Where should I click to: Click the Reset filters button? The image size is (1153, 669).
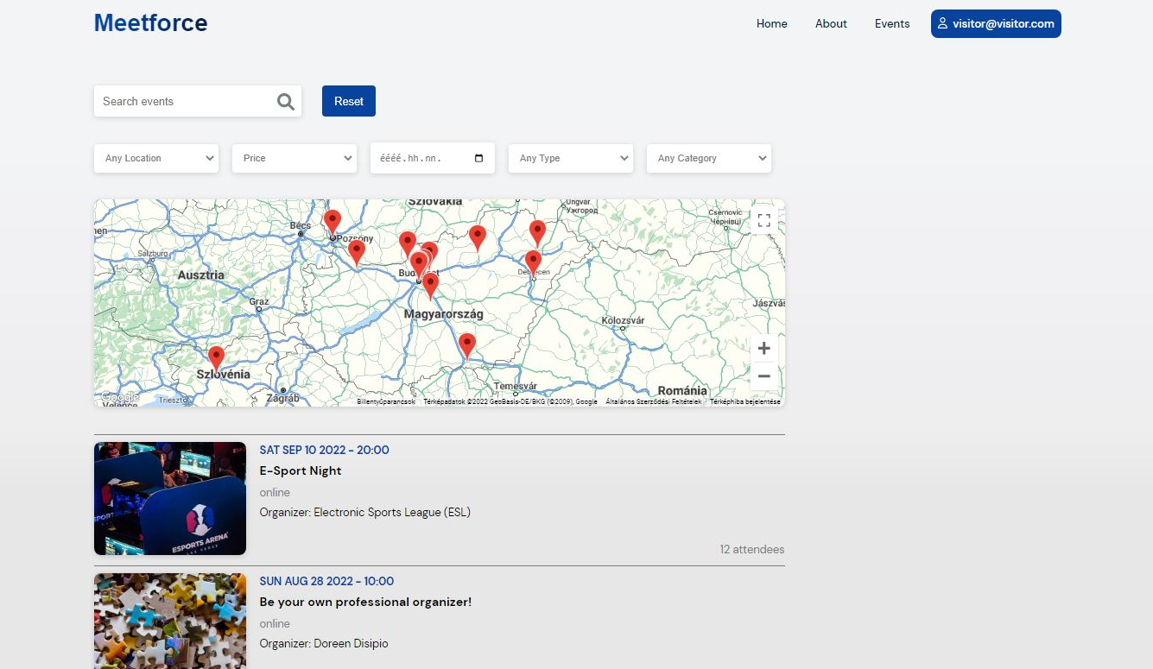tap(349, 101)
